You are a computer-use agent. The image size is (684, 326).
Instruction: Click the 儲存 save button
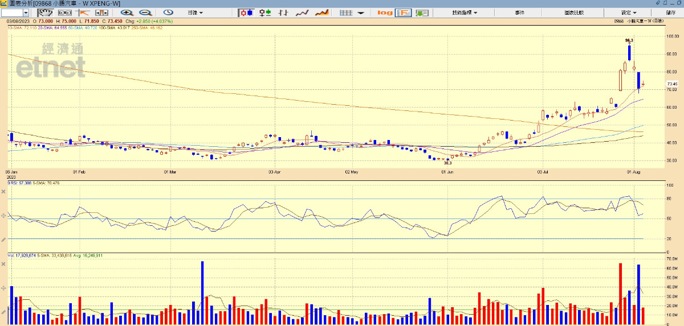click(670, 12)
